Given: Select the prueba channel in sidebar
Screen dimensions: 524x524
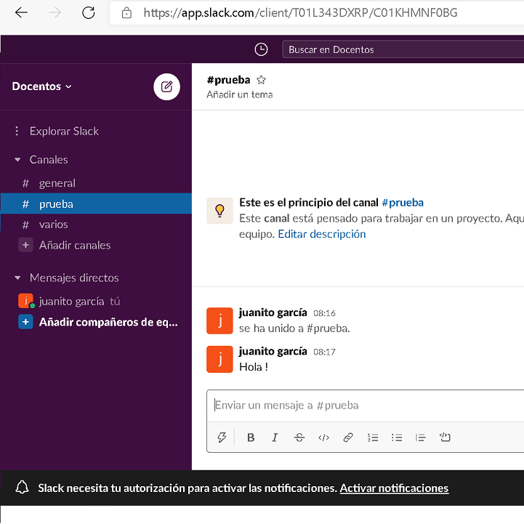Looking at the screenshot, I should click(96, 203).
